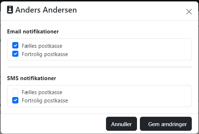Close the dialog using the X icon
This screenshot has height=134, width=199.
pyautogui.click(x=189, y=12)
